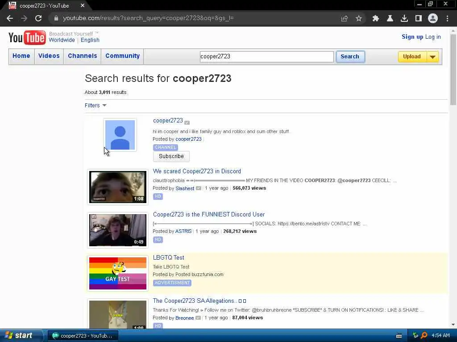The image size is (457, 342).
Task: Click the HD badge under Slashest video
Action: (158, 196)
